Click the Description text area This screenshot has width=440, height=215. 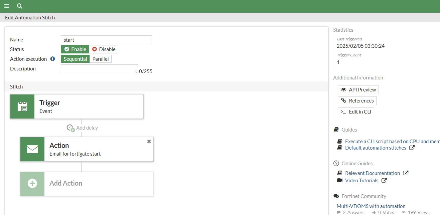(x=99, y=69)
